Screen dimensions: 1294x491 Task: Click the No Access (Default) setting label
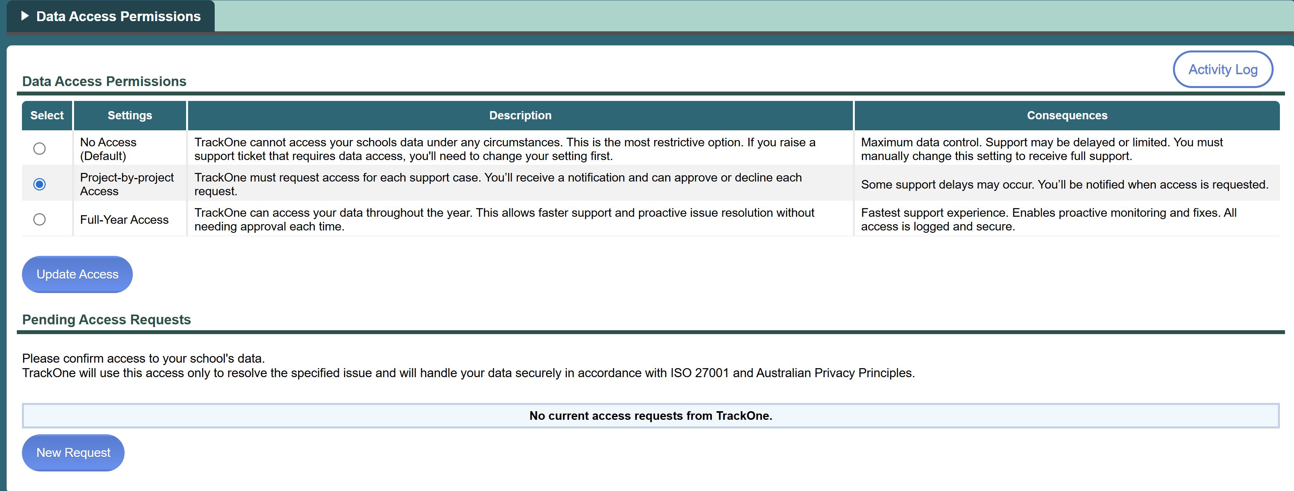[x=108, y=149]
